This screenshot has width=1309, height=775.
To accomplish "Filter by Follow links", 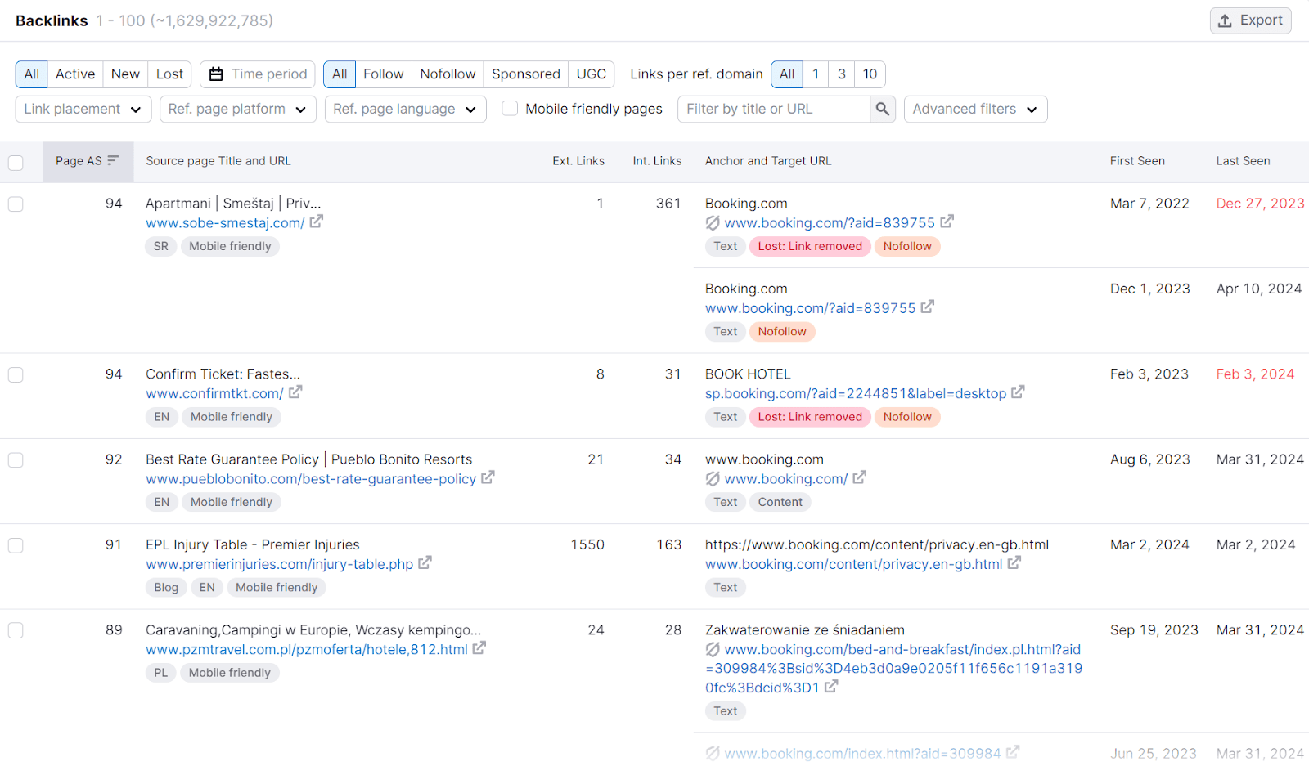I will 384,74.
